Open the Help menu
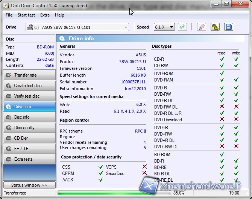Screen dimensions: 252x199 [x=59, y=15]
